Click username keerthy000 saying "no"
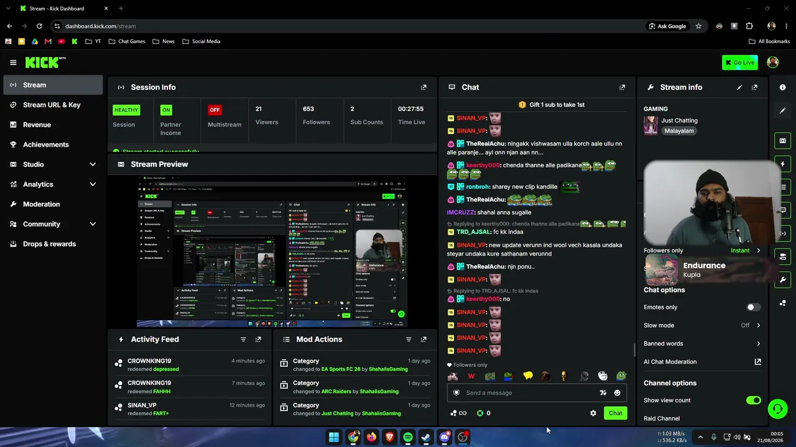Viewport: 796px width, 447px height. 483,299
